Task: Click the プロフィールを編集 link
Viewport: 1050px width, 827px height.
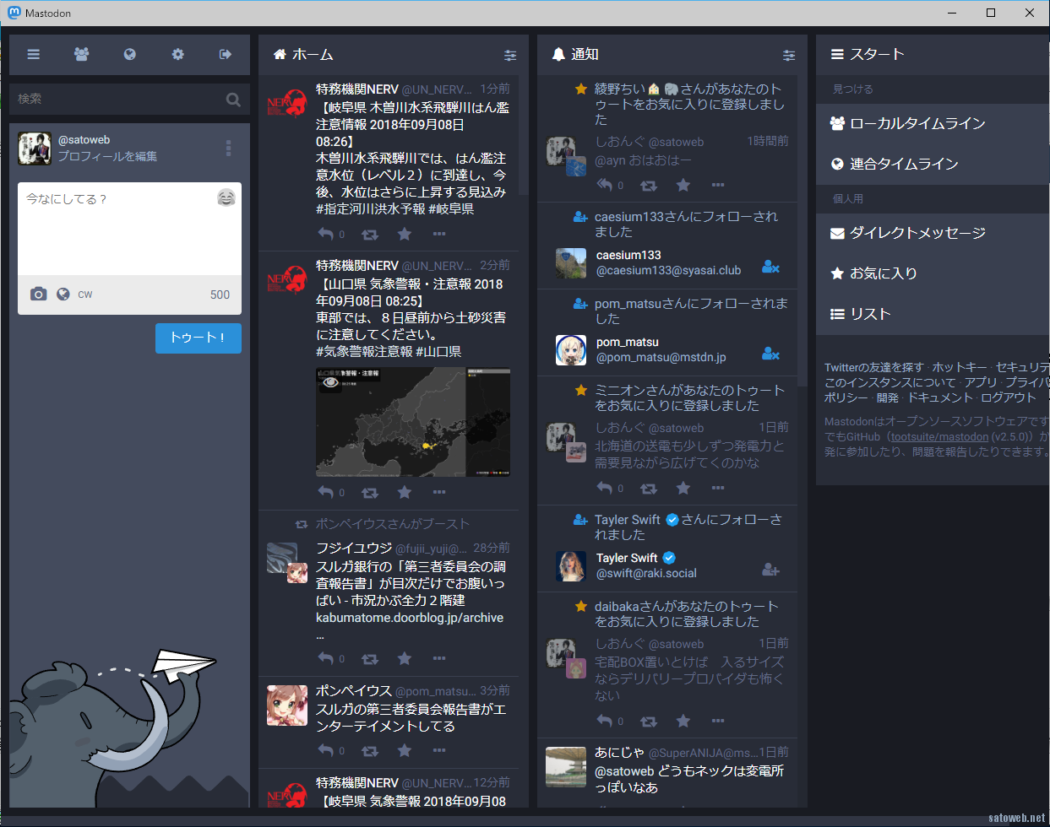Action: pos(107,156)
